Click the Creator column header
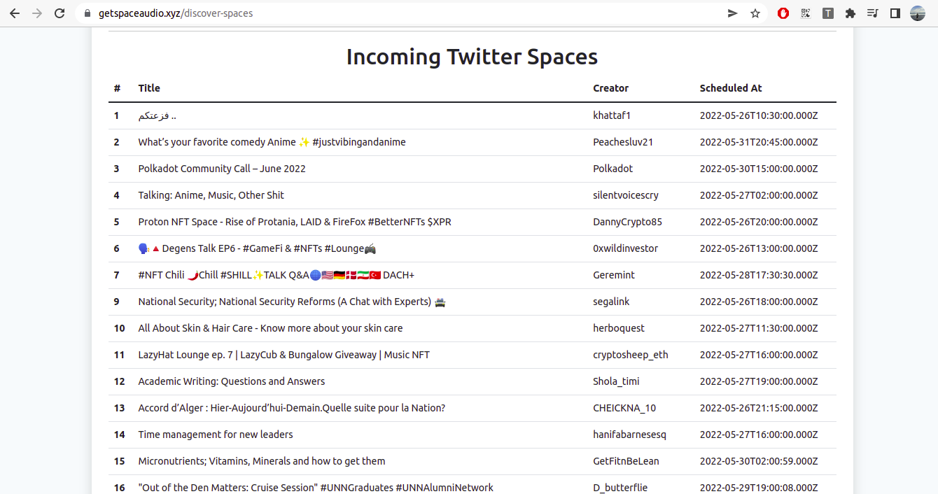 coord(611,88)
